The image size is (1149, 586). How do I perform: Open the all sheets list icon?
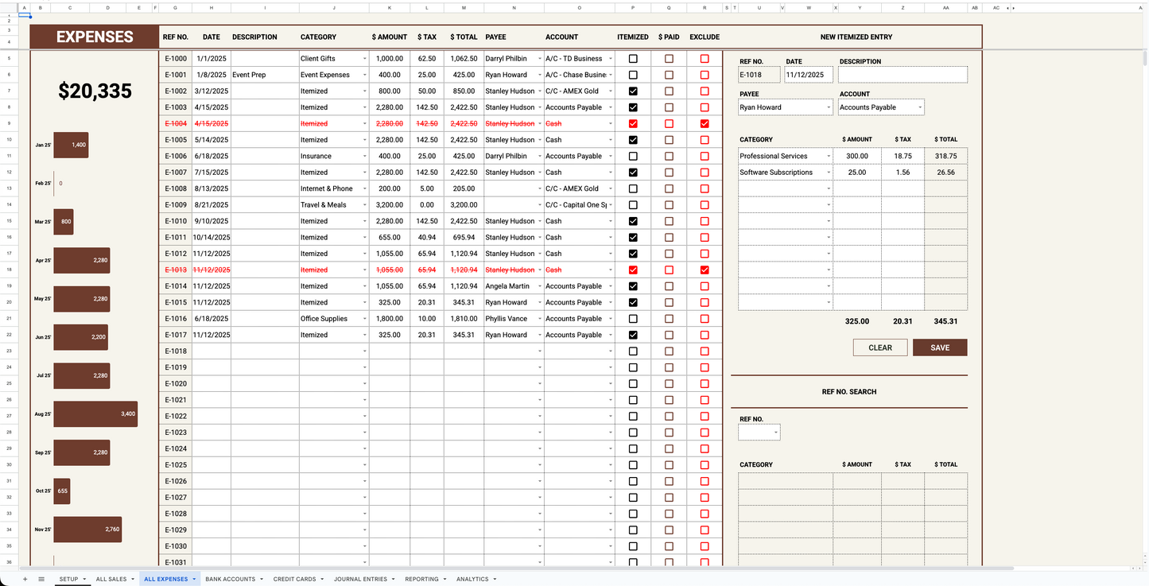[41, 579]
